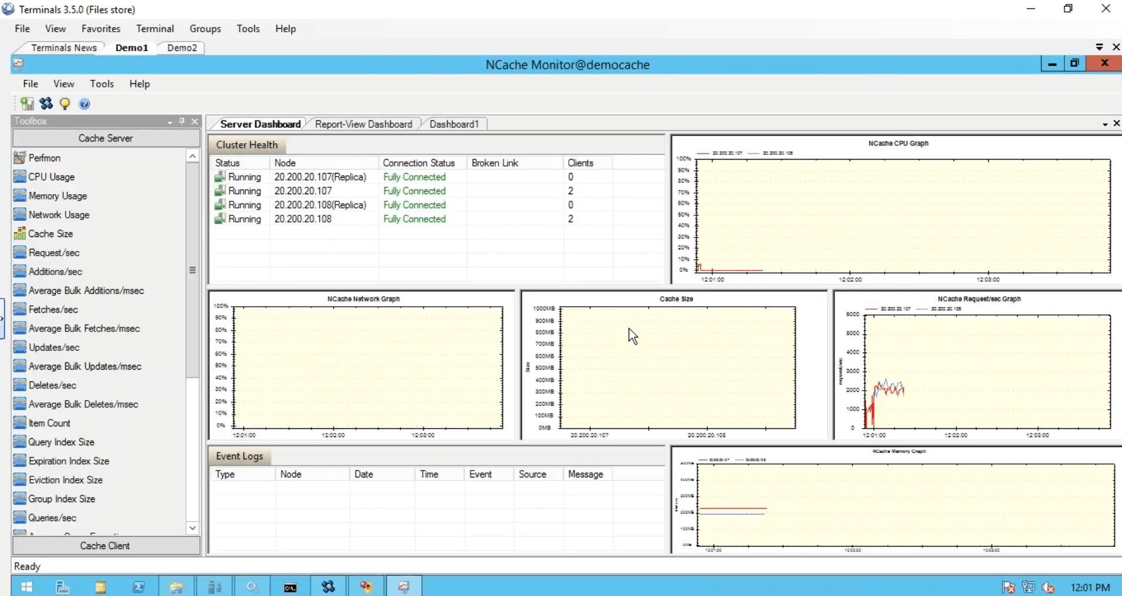Image resolution: width=1122 pixels, height=596 pixels.
Task: Open the NCache Monitor Tools menu
Action: click(x=102, y=83)
